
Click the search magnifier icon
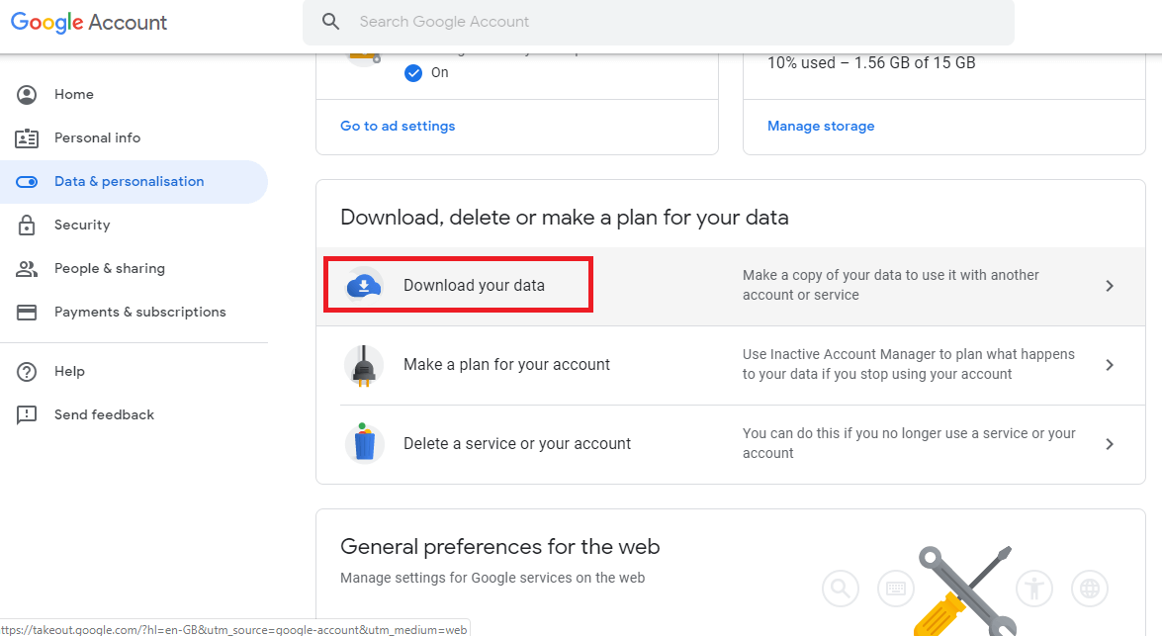coord(330,22)
